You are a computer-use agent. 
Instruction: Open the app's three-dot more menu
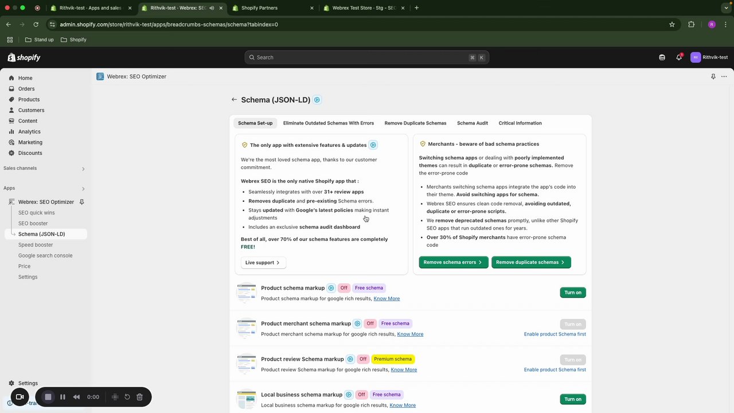click(724, 76)
